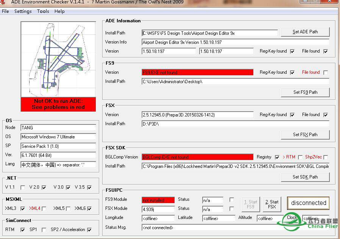Click the Set FS9 Path button
The height and width of the screenshot is (239, 340).
coord(305,92)
